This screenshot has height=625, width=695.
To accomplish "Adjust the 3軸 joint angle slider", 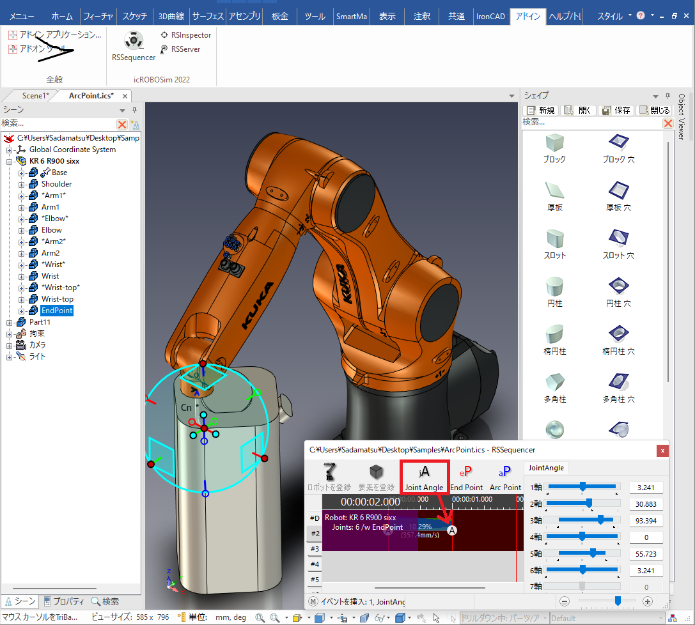I will click(x=600, y=520).
